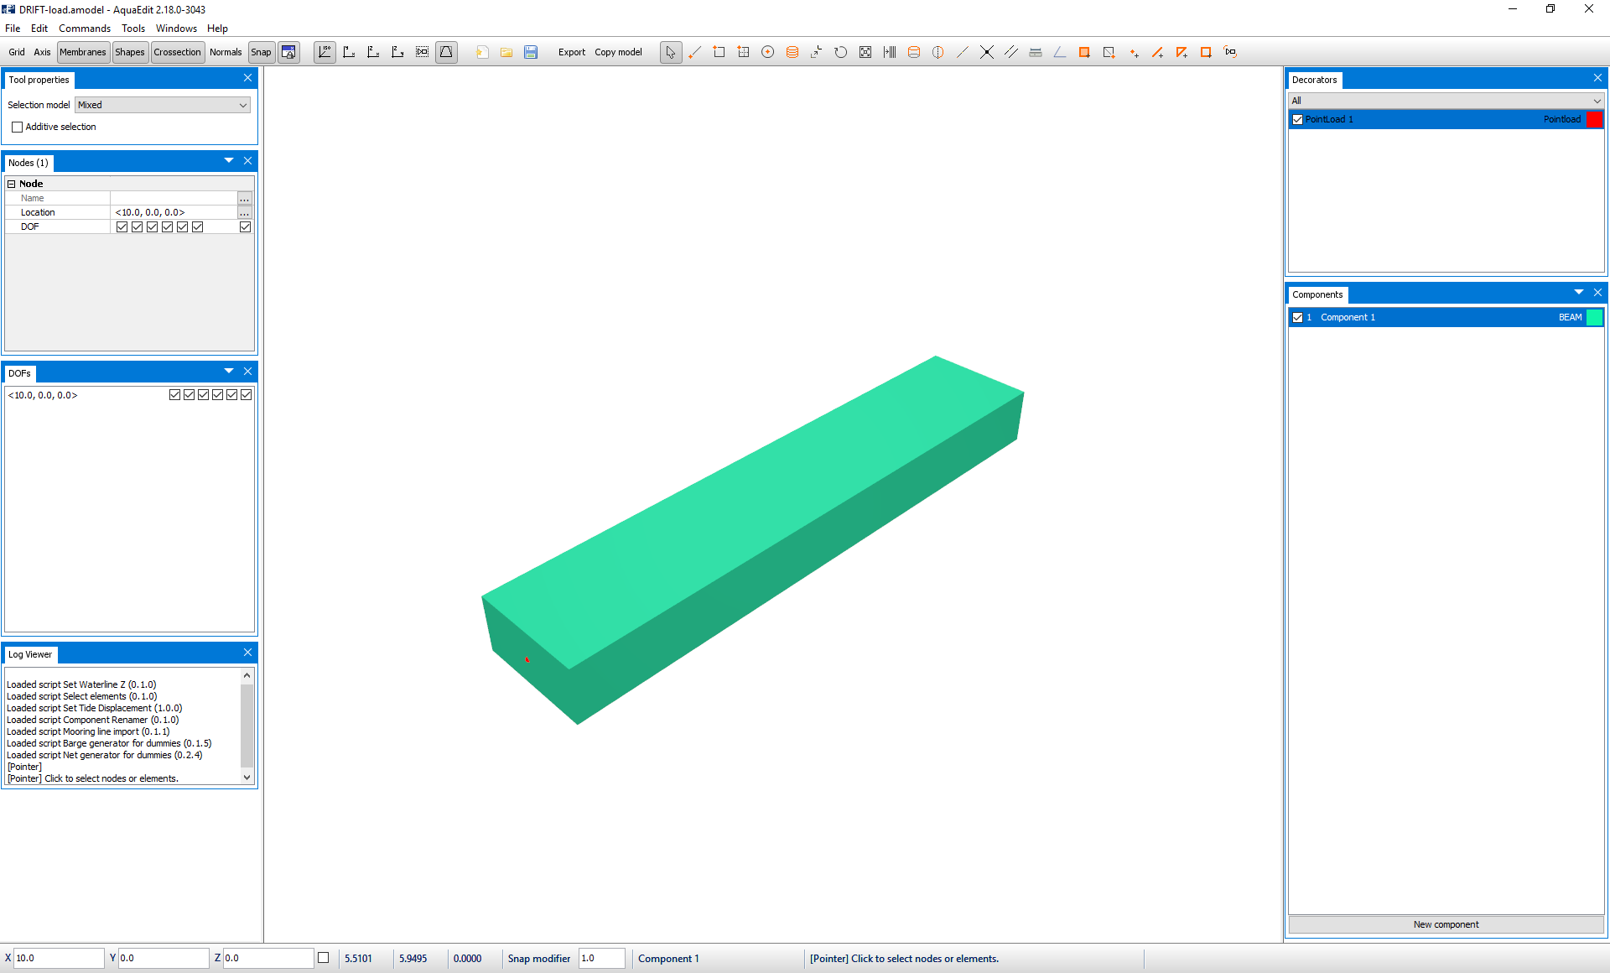Image resolution: width=1610 pixels, height=973 pixels.
Task: Select the orange cylinder generator tool
Action: coord(792,52)
